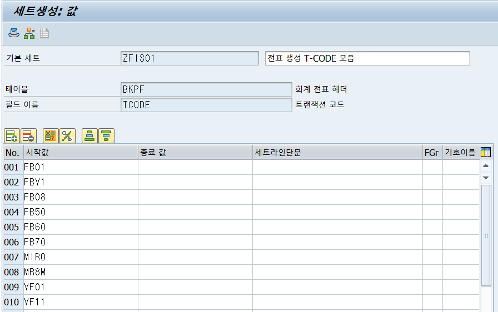Click the scroll up arrow
Image resolution: width=498 pixels, height=312 pixels.
(x=486, y=166)
